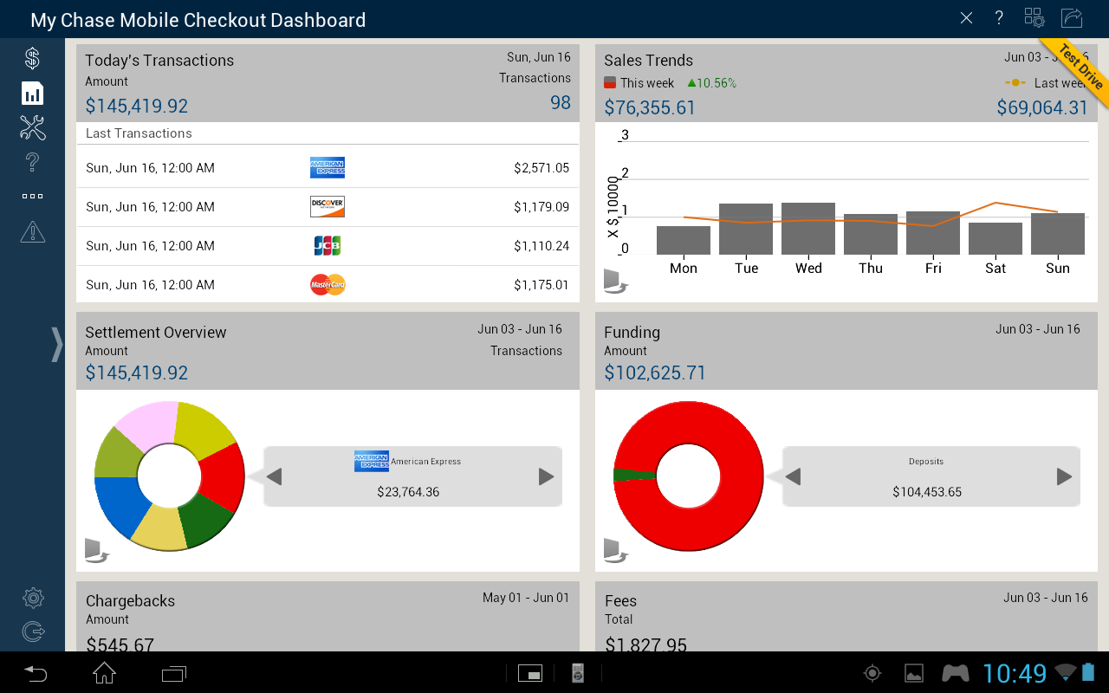The height and width of the screenshot is (693, 1109).
Task: Tap Last week total $69,064.31
Action: tap(1042, 107)
